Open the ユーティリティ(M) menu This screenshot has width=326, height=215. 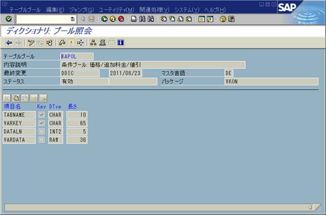(117, 10)
